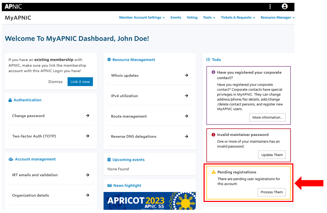Click arrow beside Reverse DNS delegations

186,136
